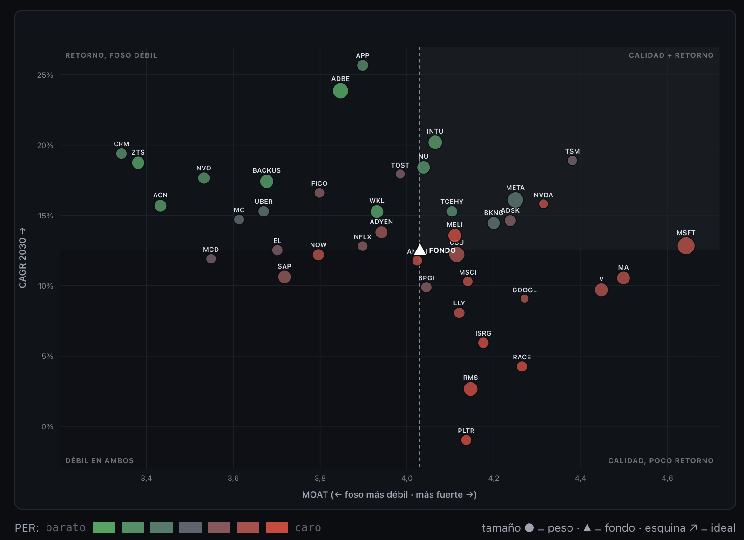
Task: Click the neutral gray PER legend swatch
Action: click(x=190, y=527)
